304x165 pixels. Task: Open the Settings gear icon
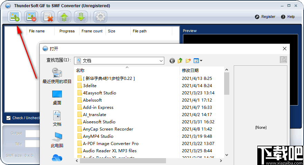(x=100, y=17)
